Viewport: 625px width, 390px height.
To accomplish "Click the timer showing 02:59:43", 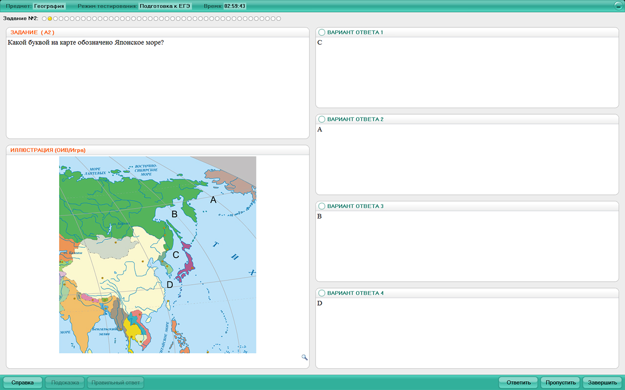I will [x=235, y=6].
